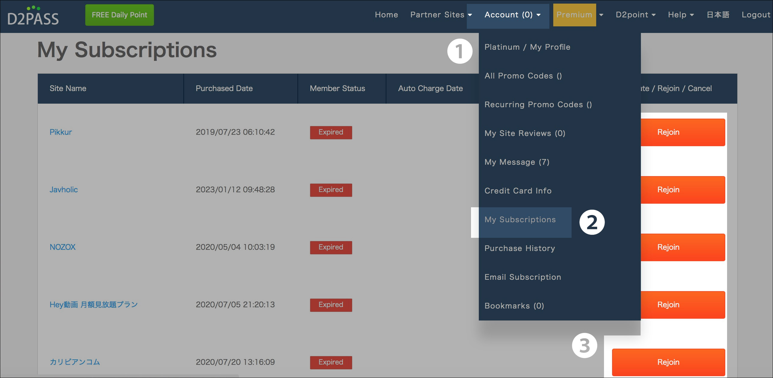Click the Expired badge for NOZOX
The width and height of the screenshot is (773, 378).
pos(331,247)
